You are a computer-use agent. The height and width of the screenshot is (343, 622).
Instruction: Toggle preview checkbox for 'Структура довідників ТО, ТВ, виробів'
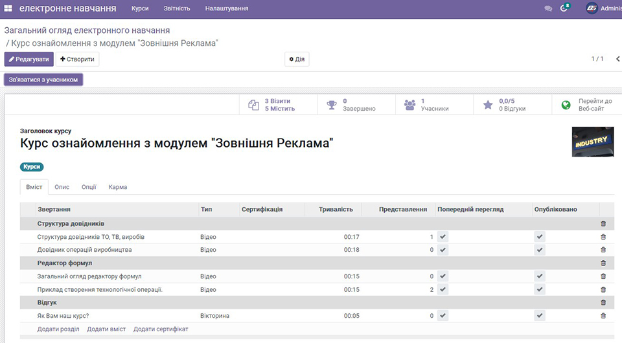pyautogui.click(x=443, y=237)
